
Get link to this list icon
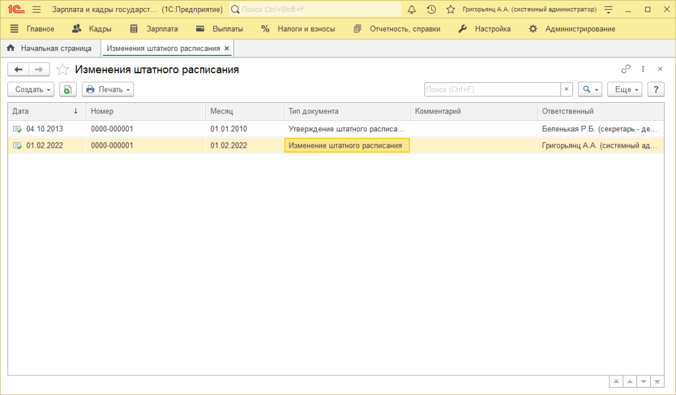[626, 69]
